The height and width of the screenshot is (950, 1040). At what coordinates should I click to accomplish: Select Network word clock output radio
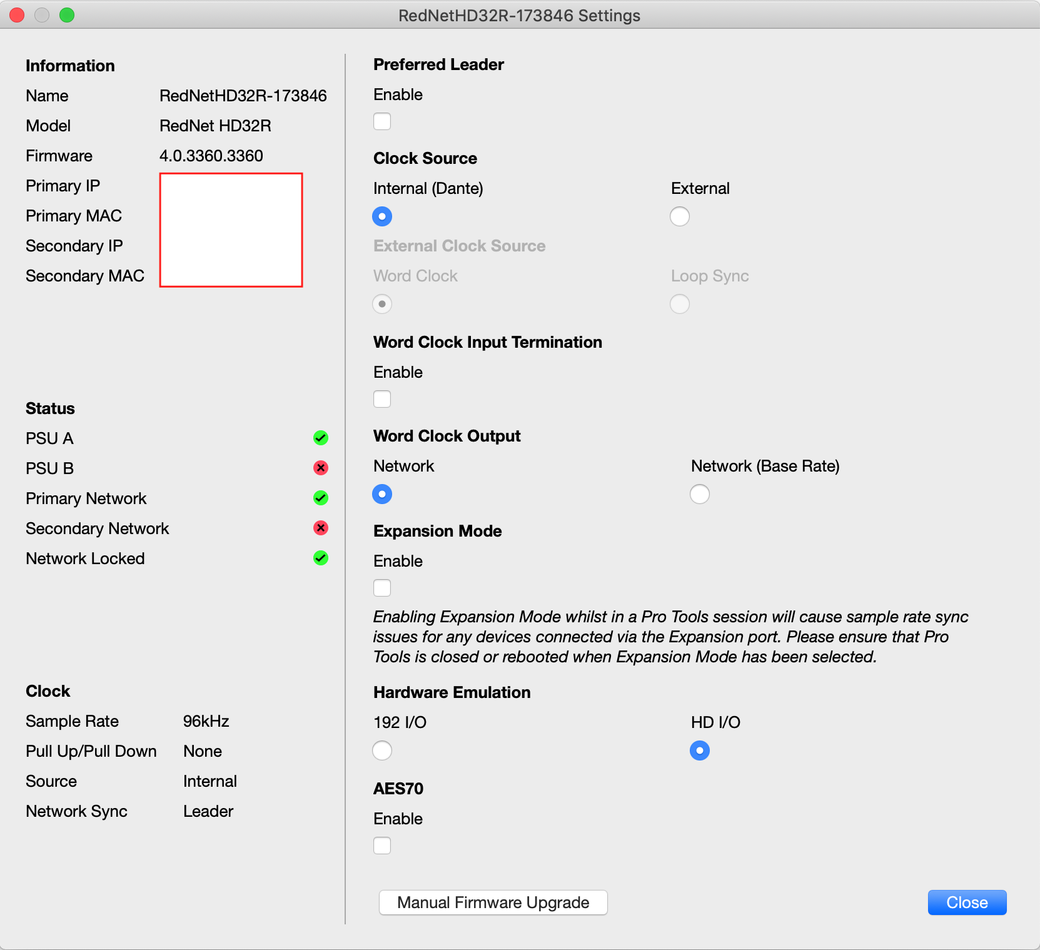(x=382, y=494)
